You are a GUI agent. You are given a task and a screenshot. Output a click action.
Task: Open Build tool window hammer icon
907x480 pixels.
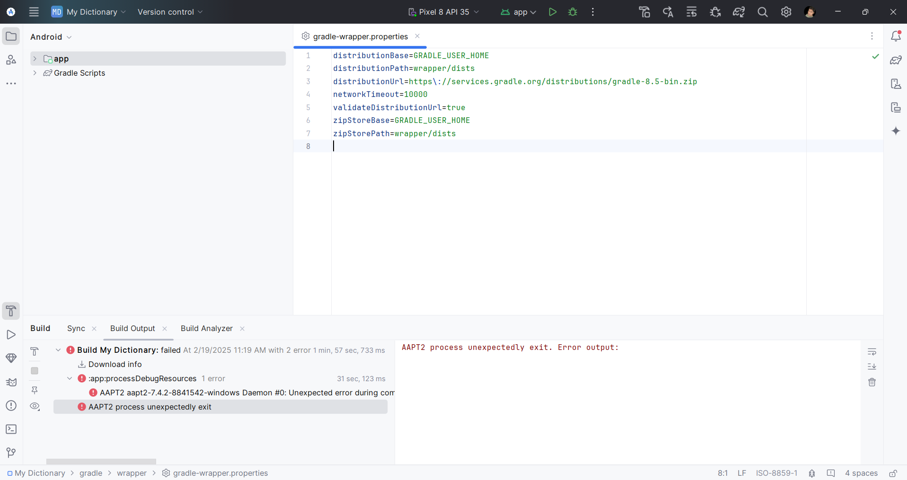tap(11, 311)
